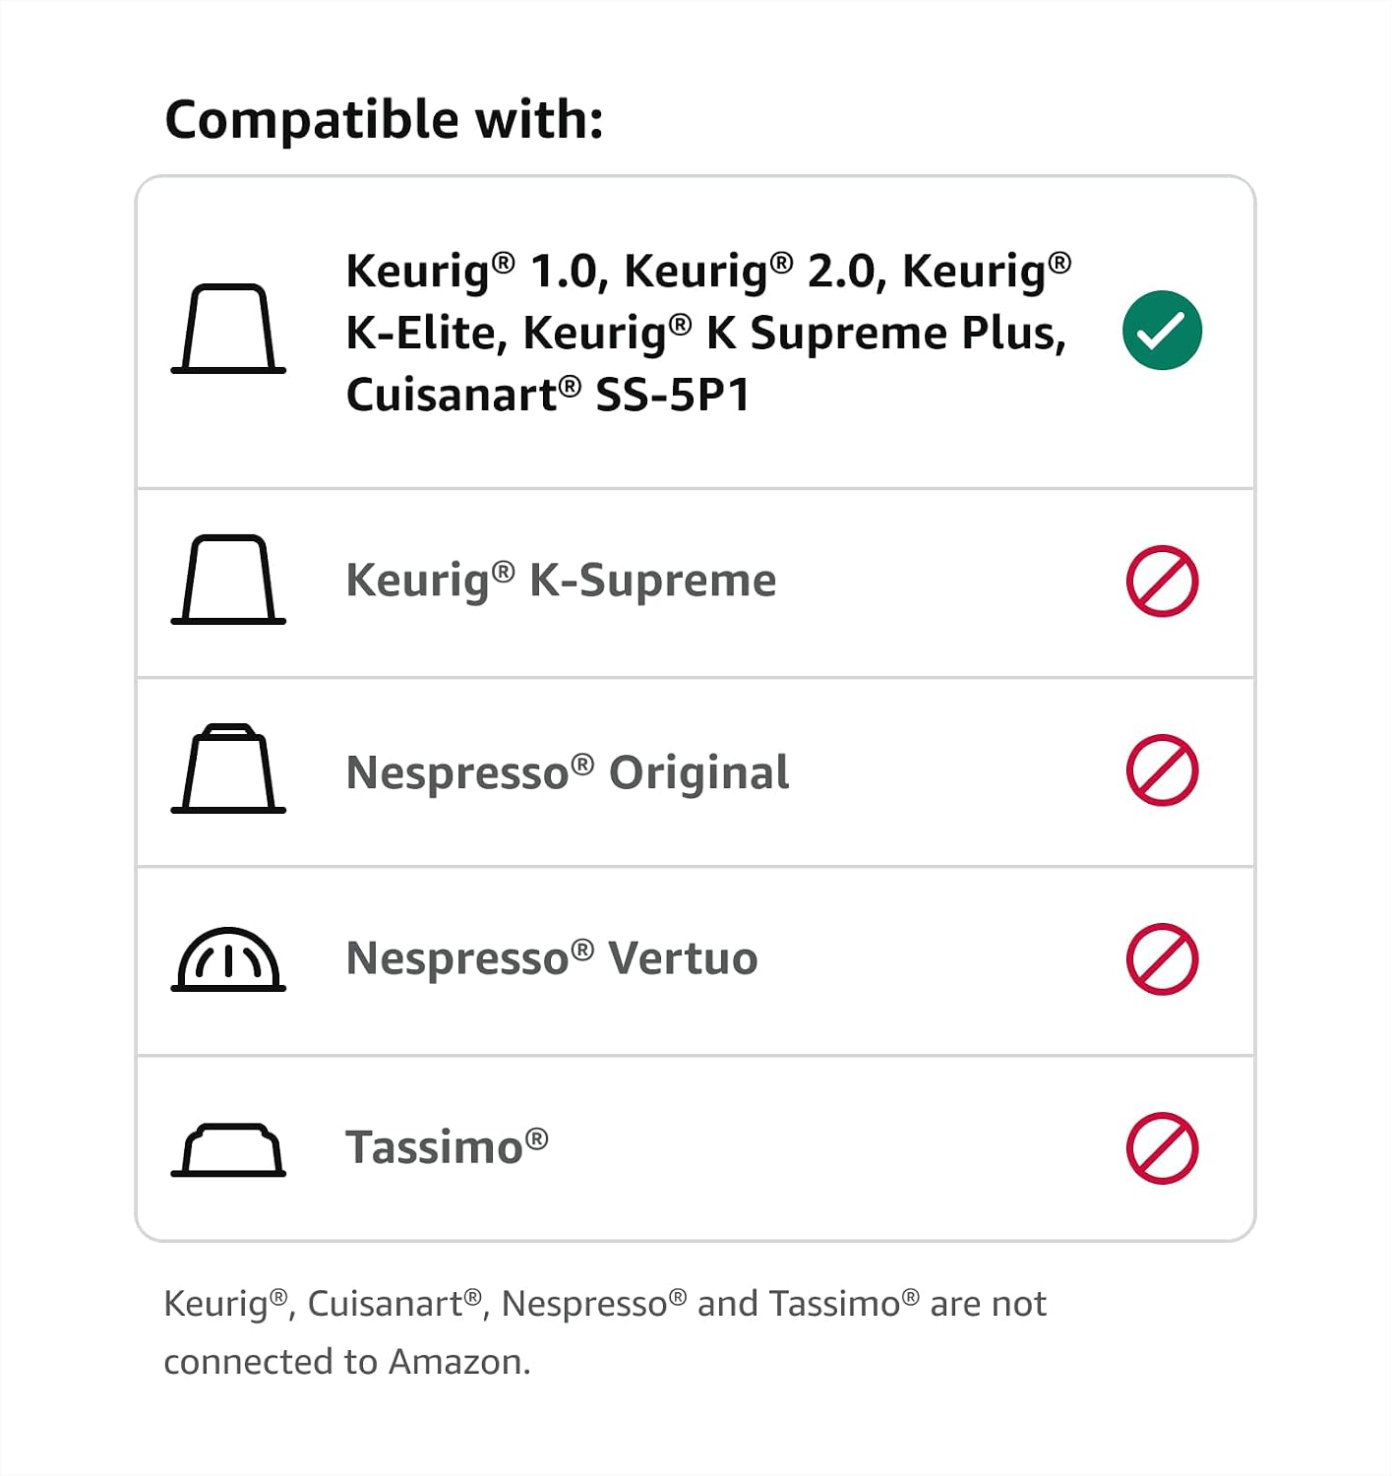The image size is (1392, 1476).
Task: Select the Tassimo text label
Action: (447, 1147)
